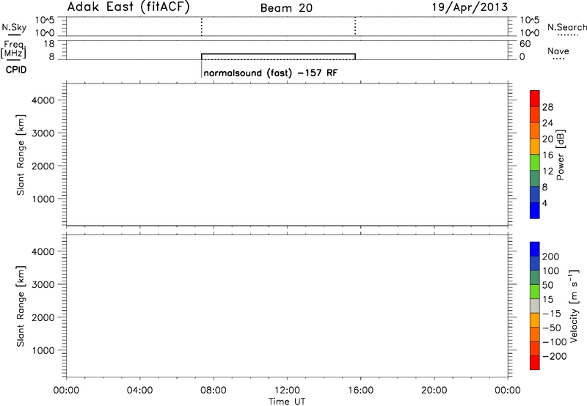Select the gray -15 to 15 velocity swatch
This screenshot has height=406, width=587.
pyautogui.click(x=535, y=306)
